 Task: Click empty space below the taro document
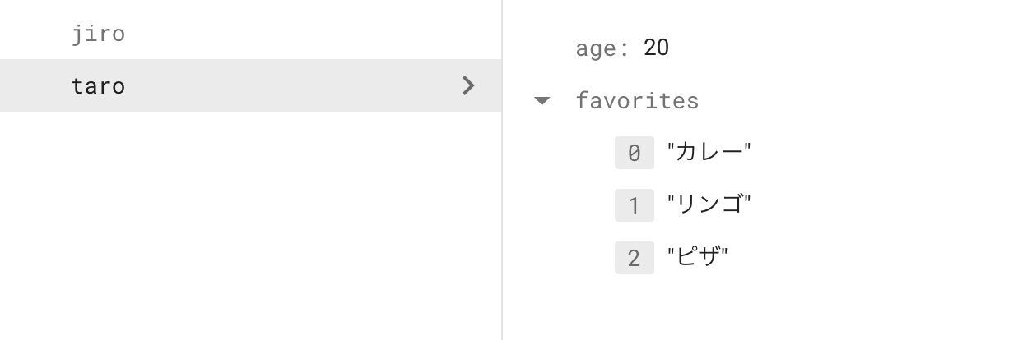point(247,222)
